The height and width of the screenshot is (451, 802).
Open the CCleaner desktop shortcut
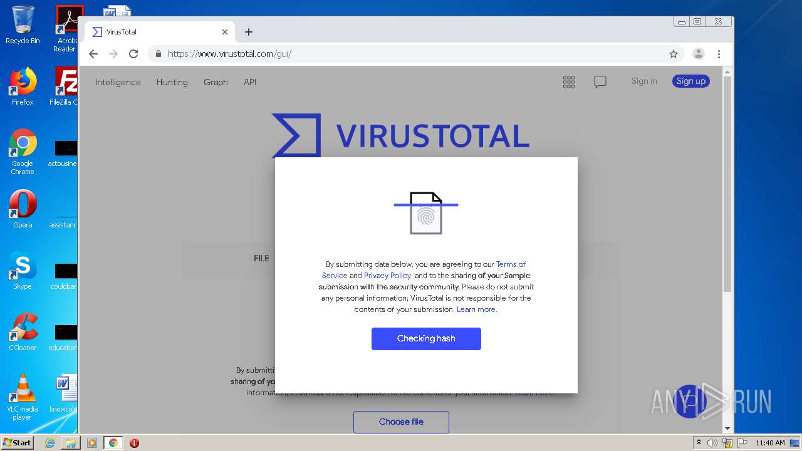point(23,332)
